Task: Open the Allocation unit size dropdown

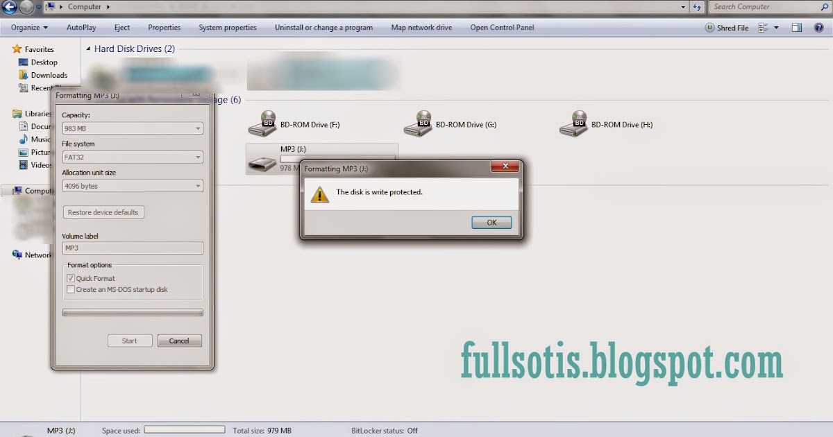Action: pos(132,186)
